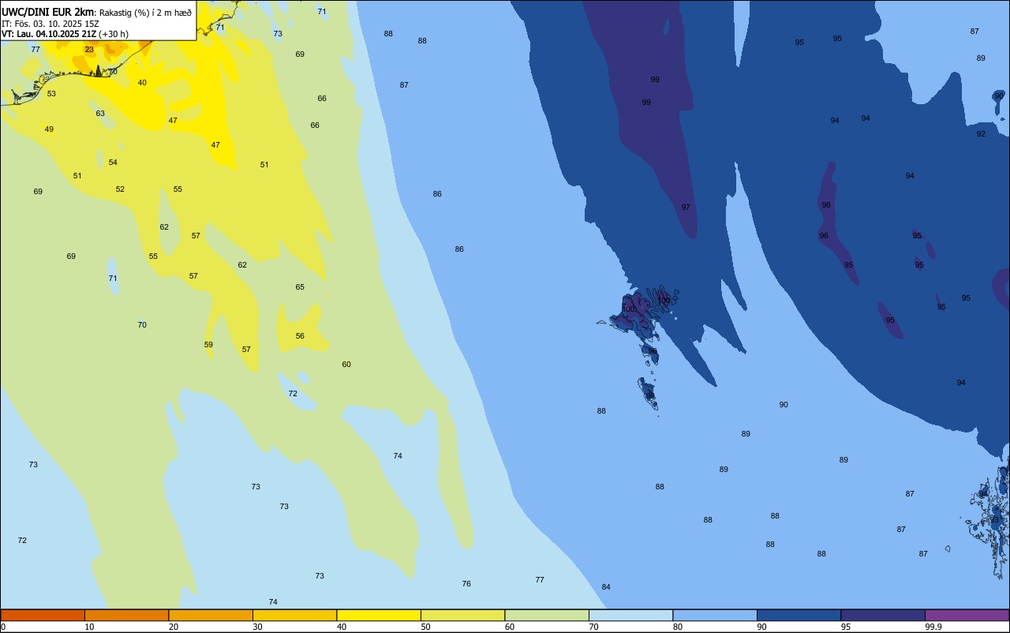Click the dark orange 0–10 legend swatch

(43, 615)
